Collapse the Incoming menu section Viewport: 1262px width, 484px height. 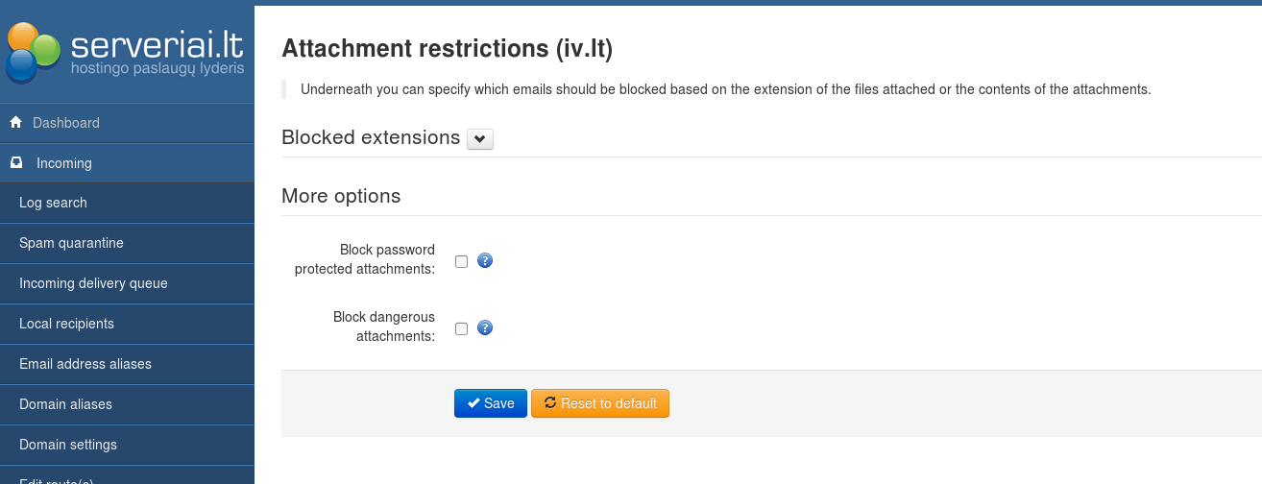click(64, 163)
